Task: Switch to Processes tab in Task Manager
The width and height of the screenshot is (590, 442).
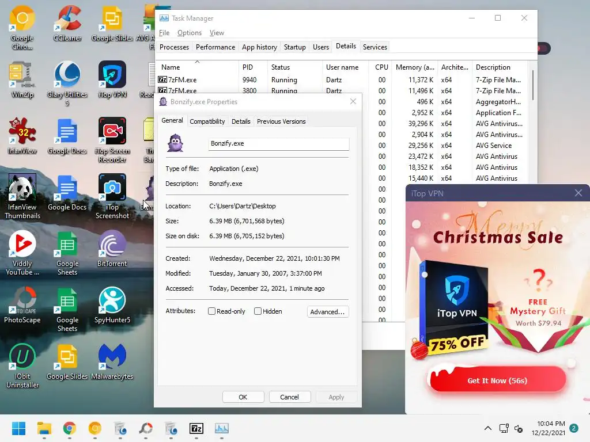Action: [x=174, y=47]
